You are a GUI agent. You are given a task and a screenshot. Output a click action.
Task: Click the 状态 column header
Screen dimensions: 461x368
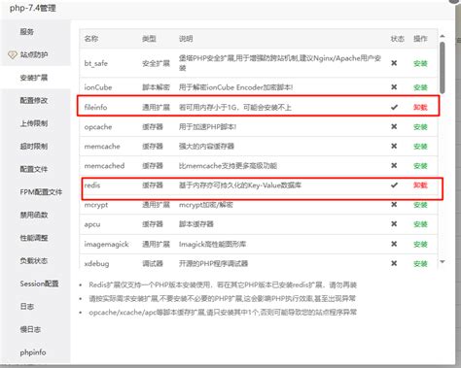397,39
